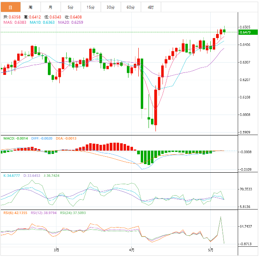
Task: Select the 日 daily chart tab
Action: pos(10,7)
